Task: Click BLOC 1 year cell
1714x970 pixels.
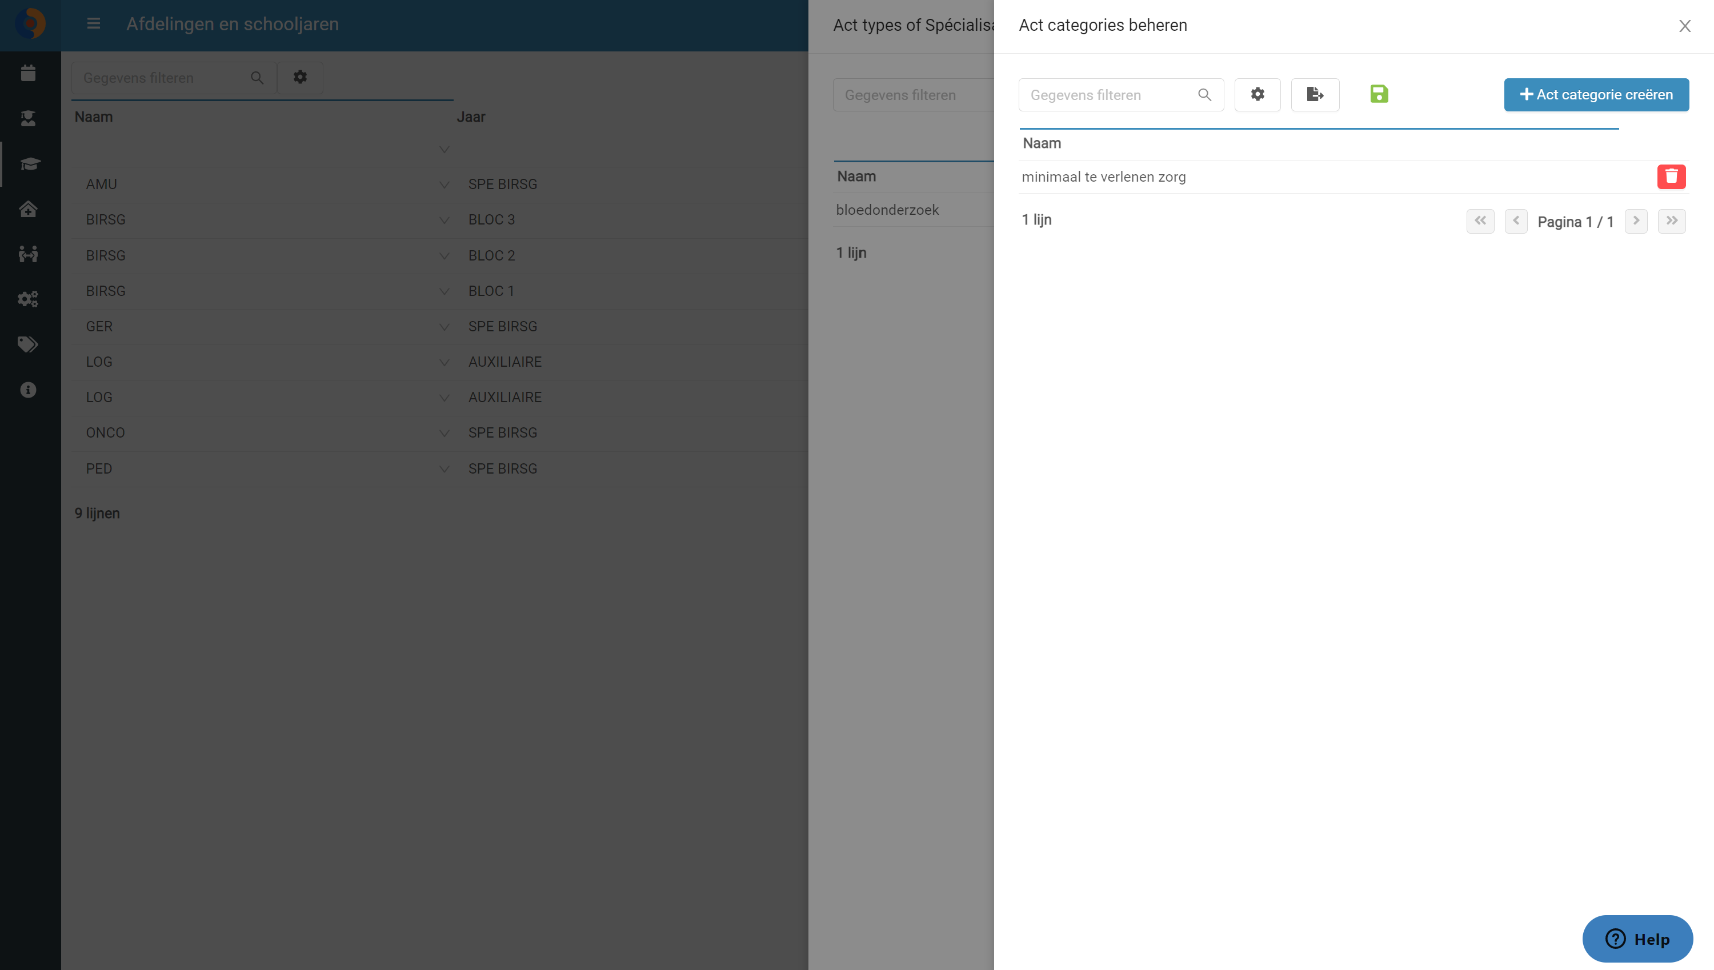Action: pos(490,291)
